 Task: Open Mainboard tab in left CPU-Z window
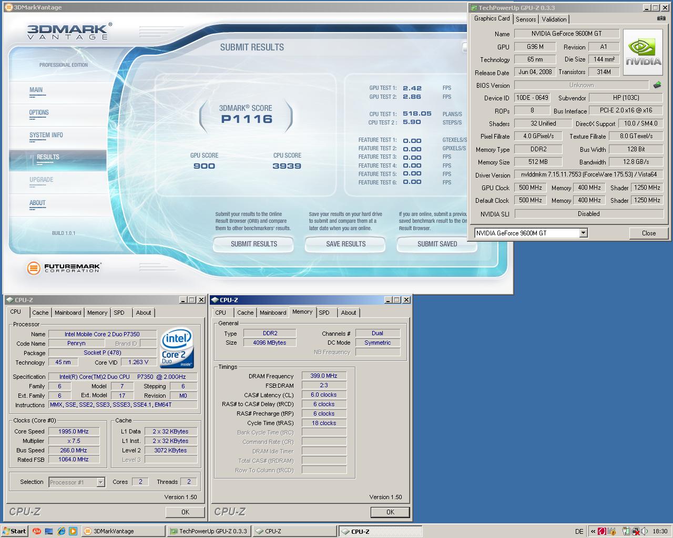[x=68, y=313]
